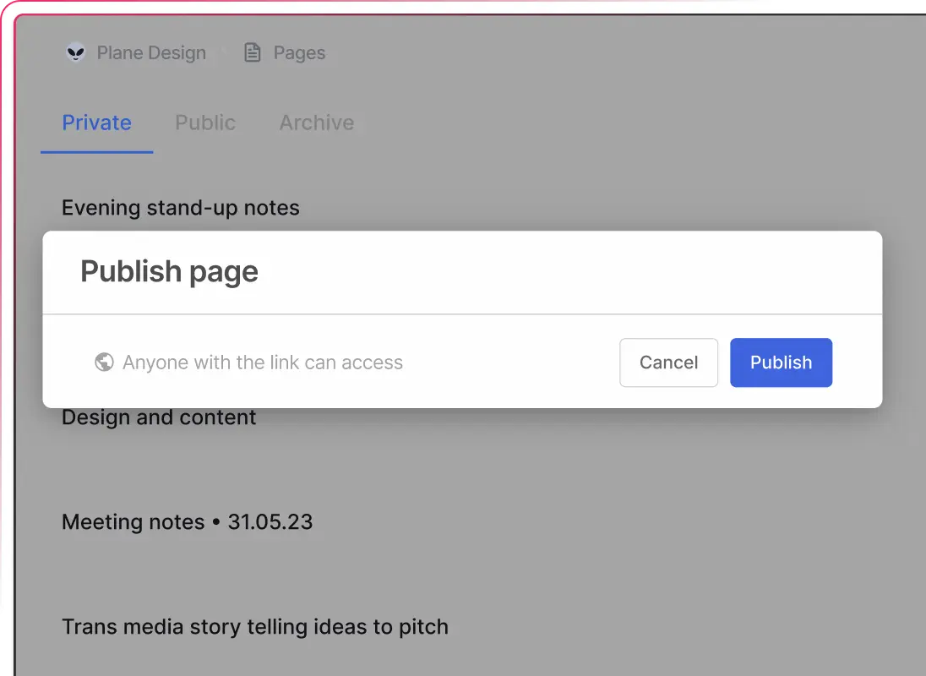The height and width of the screenshot is (676, 926).
Task: Open the Evening stand-up notes page
Action: click(180, 207)
